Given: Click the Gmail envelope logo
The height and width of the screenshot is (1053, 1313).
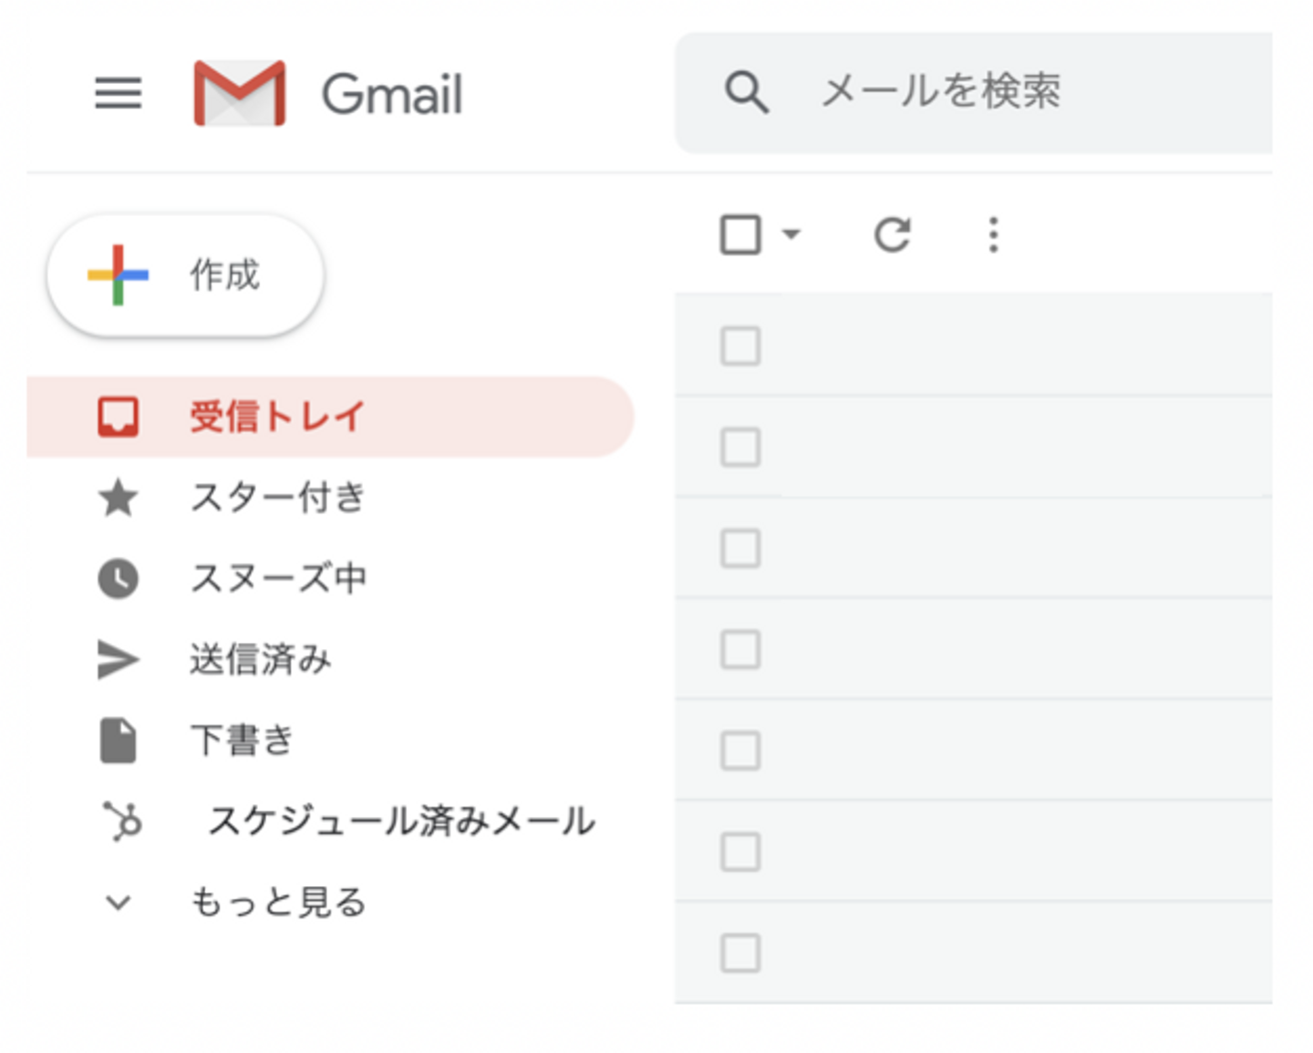Looking at the screenshot, I should (x=240, y=93).
